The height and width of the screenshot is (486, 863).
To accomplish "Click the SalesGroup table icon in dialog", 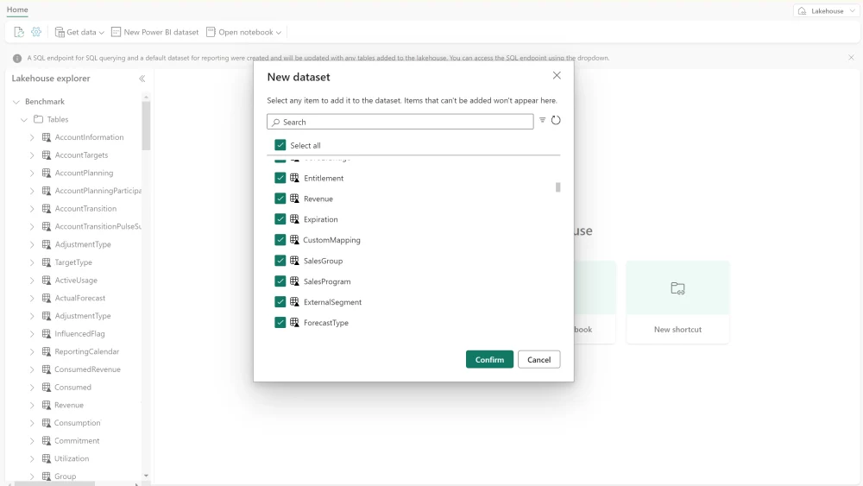I will pos(294,261).
